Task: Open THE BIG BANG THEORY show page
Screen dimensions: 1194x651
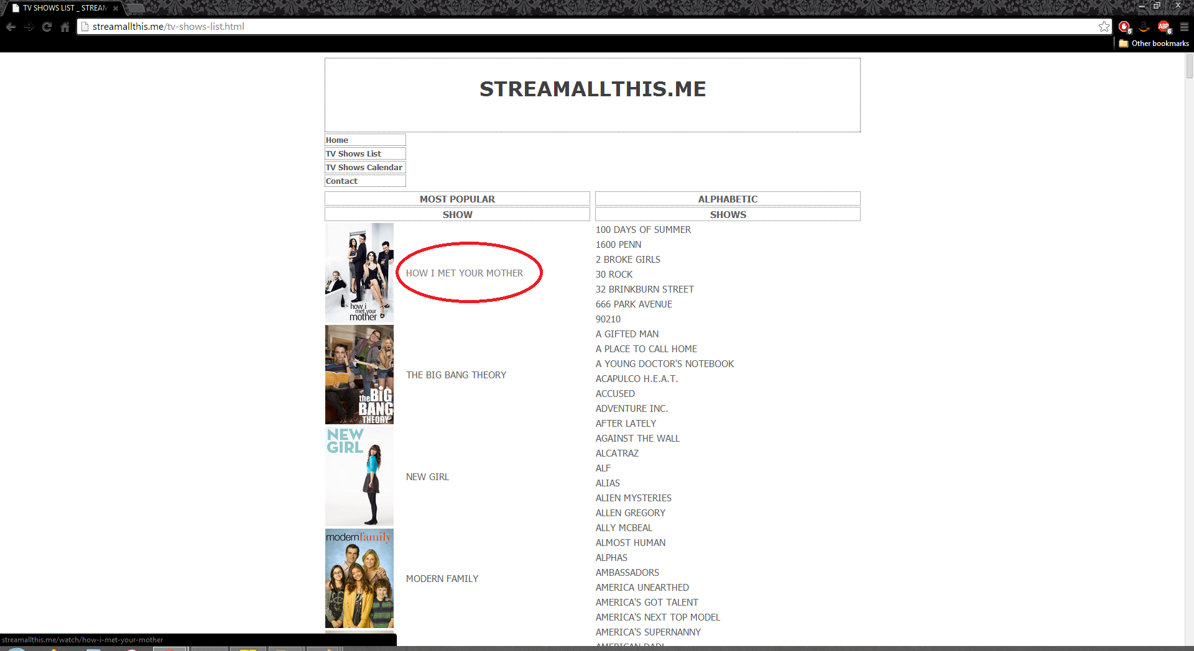Action: [x=456, y=375]
